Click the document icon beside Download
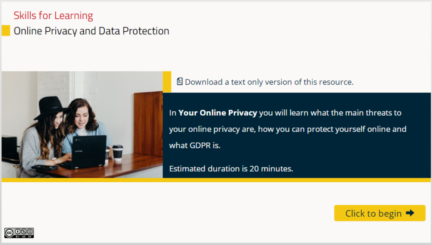The width and height of the screenshot is (432, 245). [x=180, y=81]
